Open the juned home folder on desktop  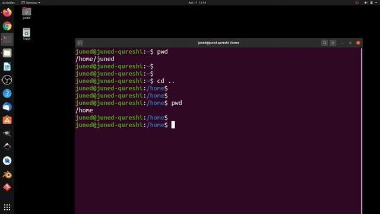[x=26, y=13]
